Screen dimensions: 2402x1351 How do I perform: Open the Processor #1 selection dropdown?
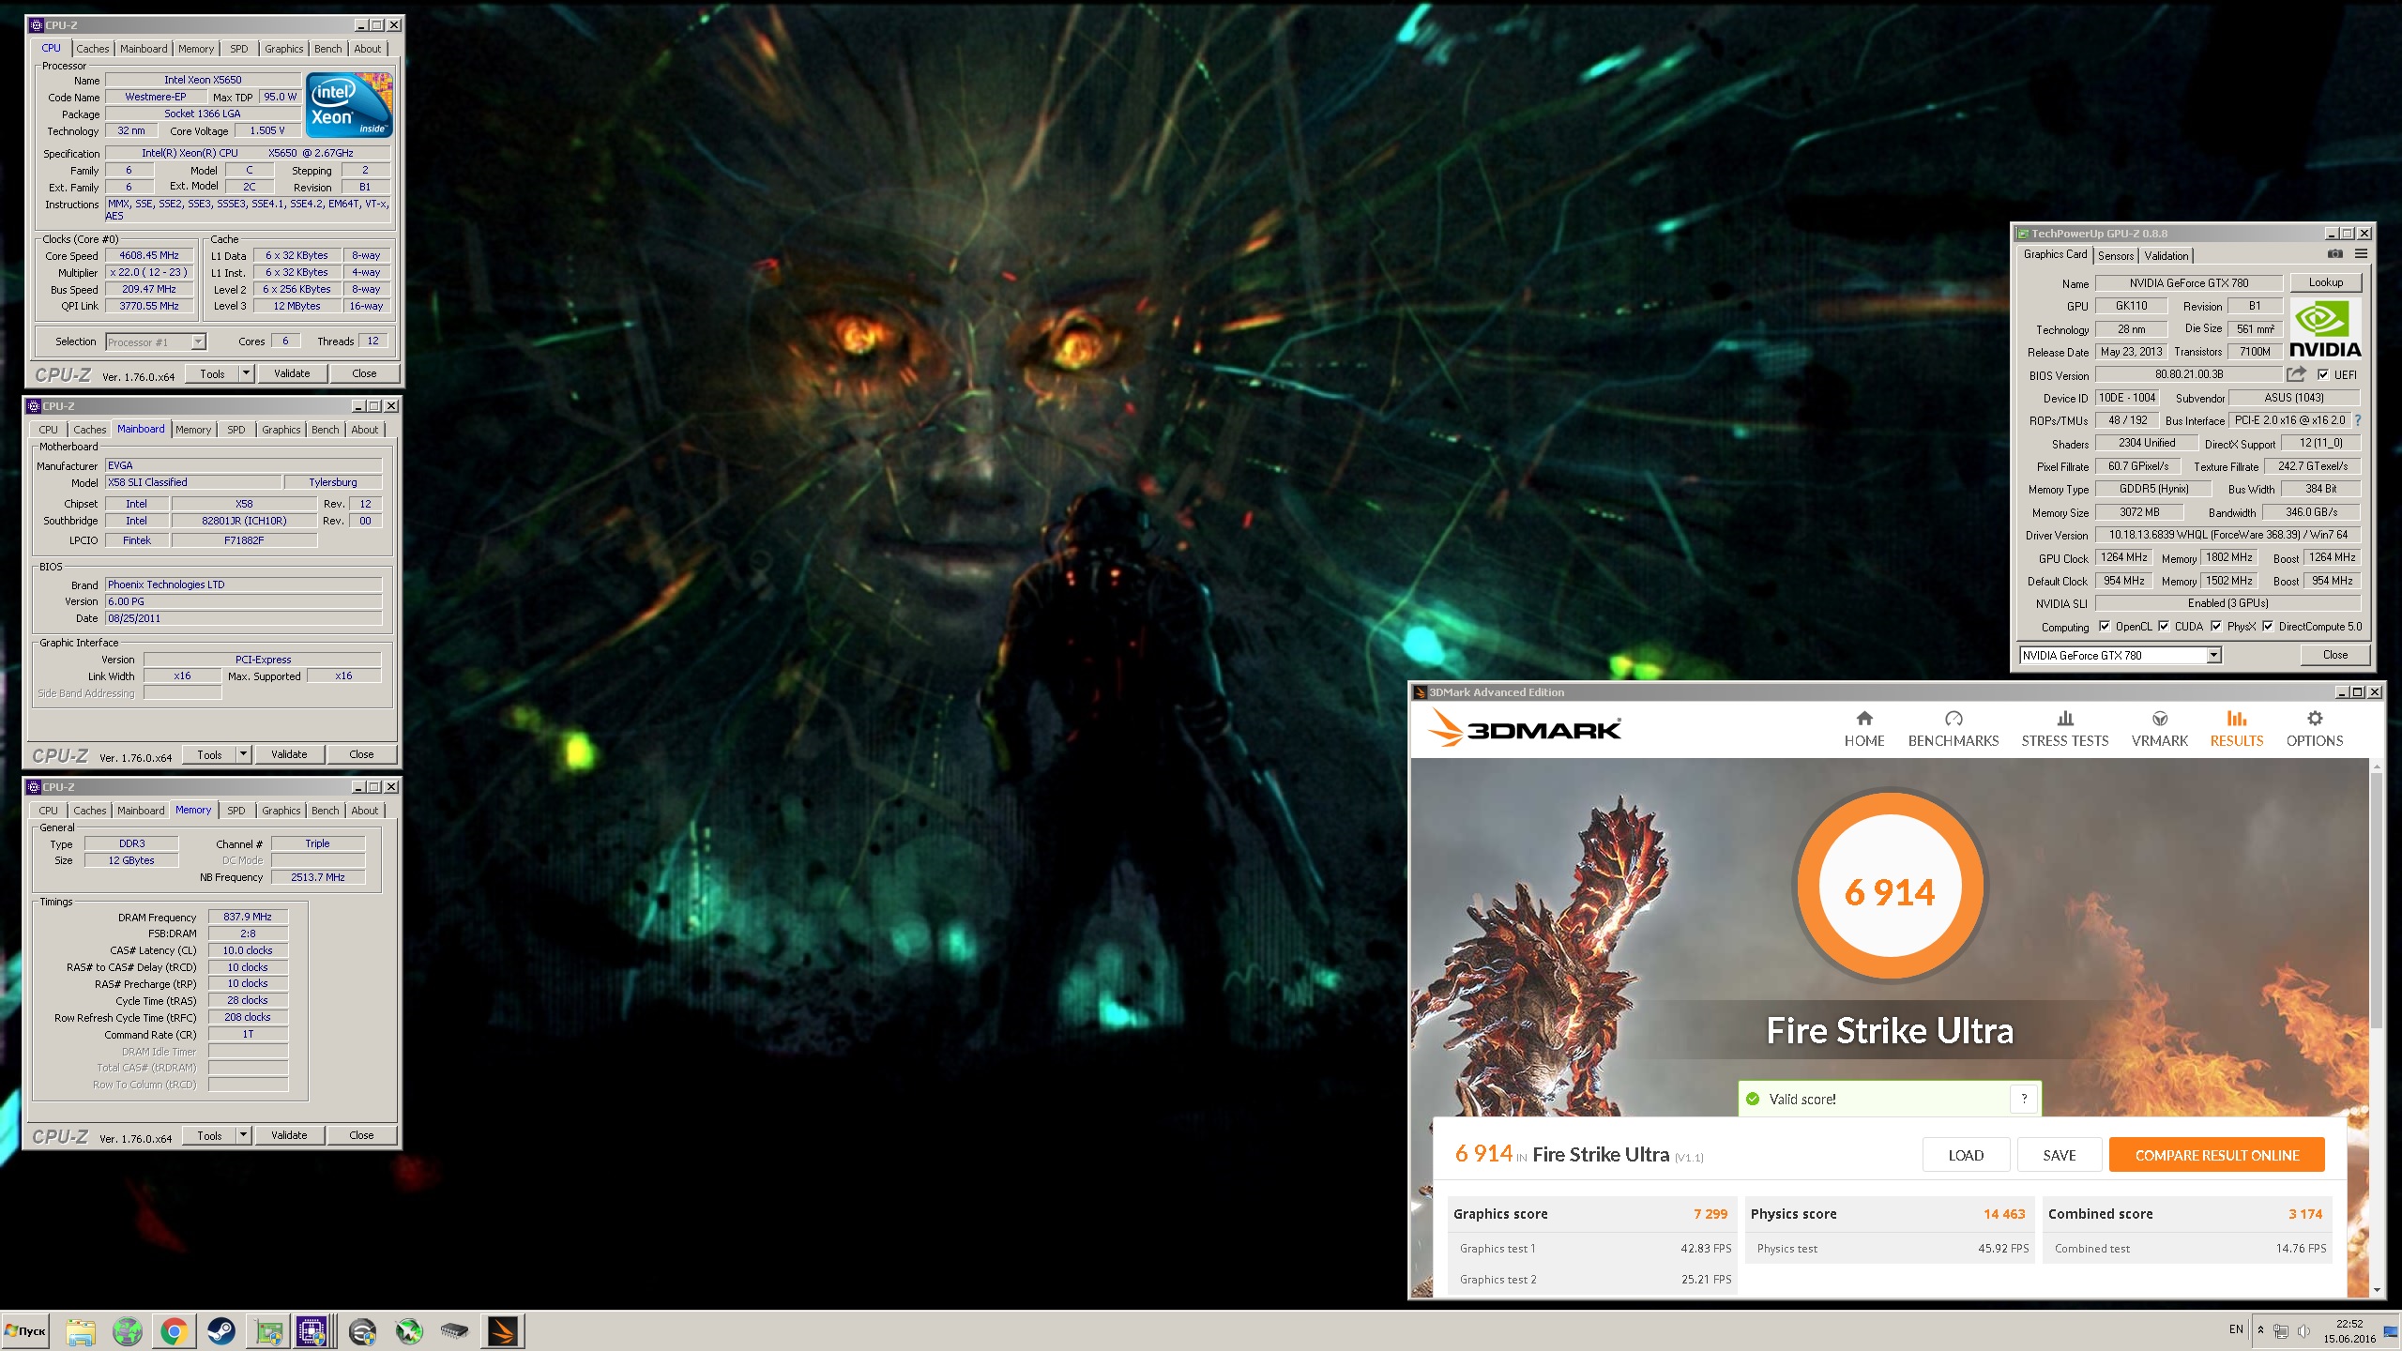[156, 342]
